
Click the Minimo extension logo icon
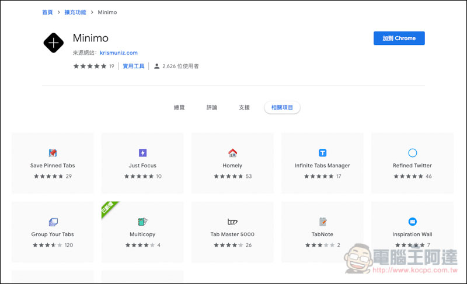coord(53,43)
